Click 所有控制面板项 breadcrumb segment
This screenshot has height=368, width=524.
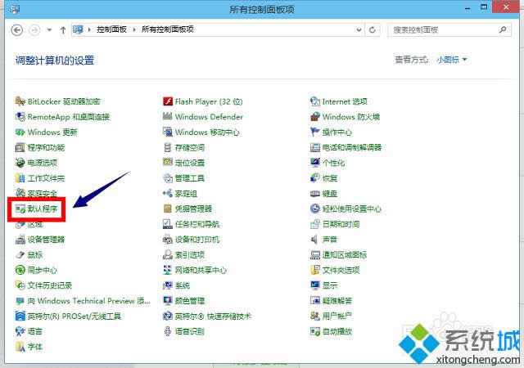pos(167,29)
